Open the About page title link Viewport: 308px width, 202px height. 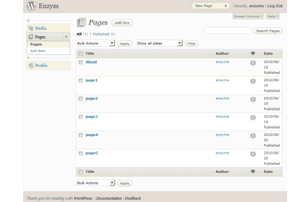[x=91, y=62]
